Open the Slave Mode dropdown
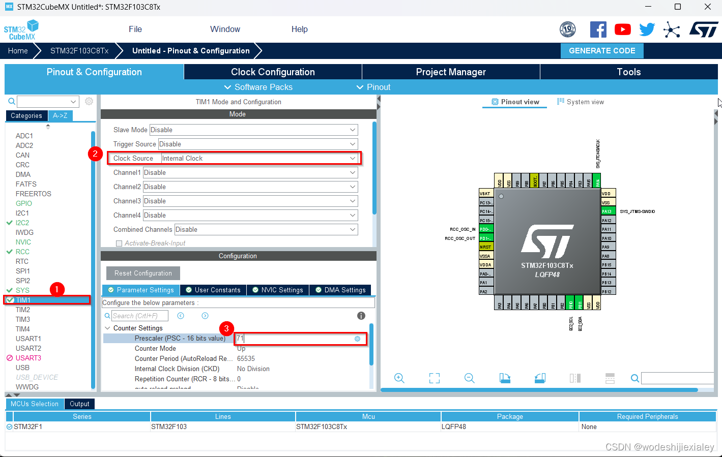Viewport: 722px width, 457px height. 253,130
